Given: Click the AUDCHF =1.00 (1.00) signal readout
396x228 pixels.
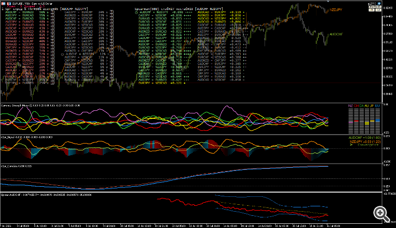Looking at the screenshot, I should [x=364, y=138].
